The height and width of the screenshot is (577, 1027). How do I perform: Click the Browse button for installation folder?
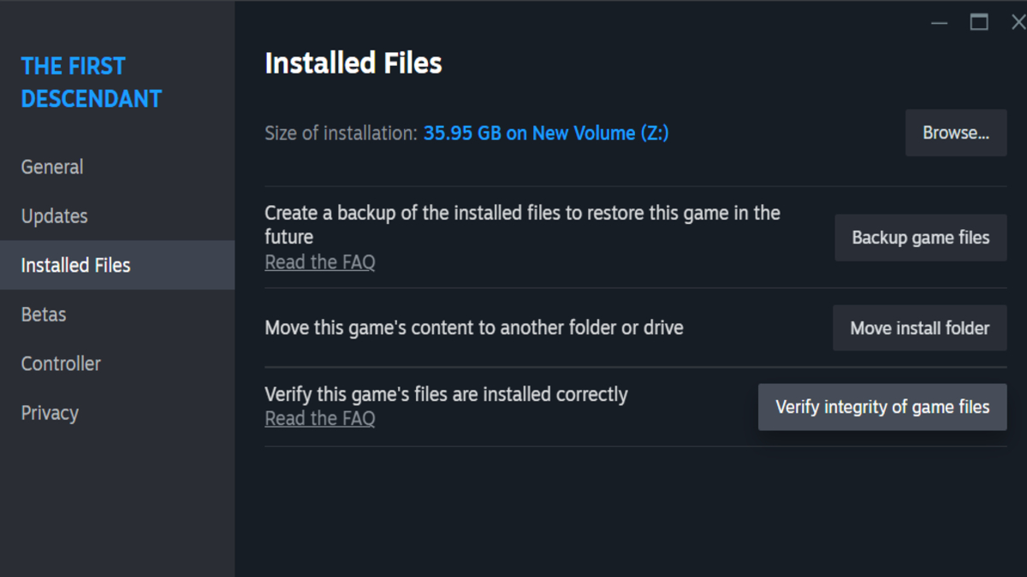pyautogui.click(x=955, y=132)
